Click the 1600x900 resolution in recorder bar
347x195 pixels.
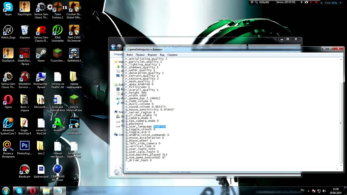264,2
